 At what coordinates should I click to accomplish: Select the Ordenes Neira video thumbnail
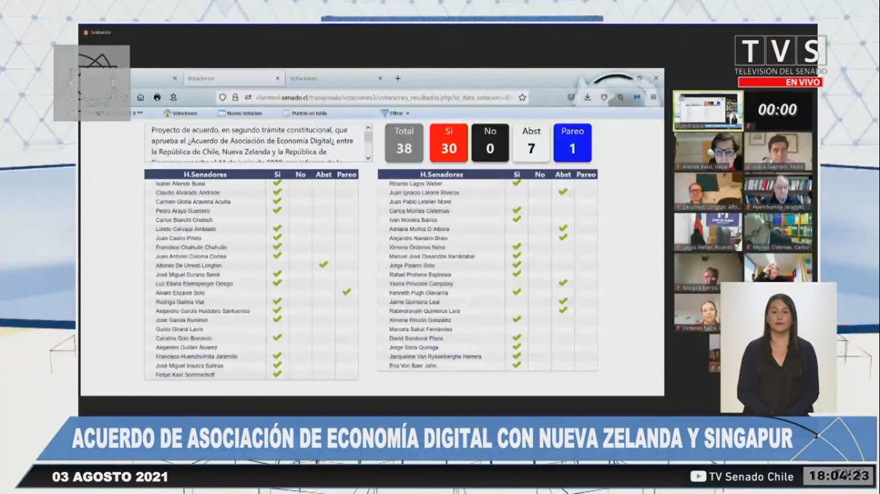tap(697, 313)
